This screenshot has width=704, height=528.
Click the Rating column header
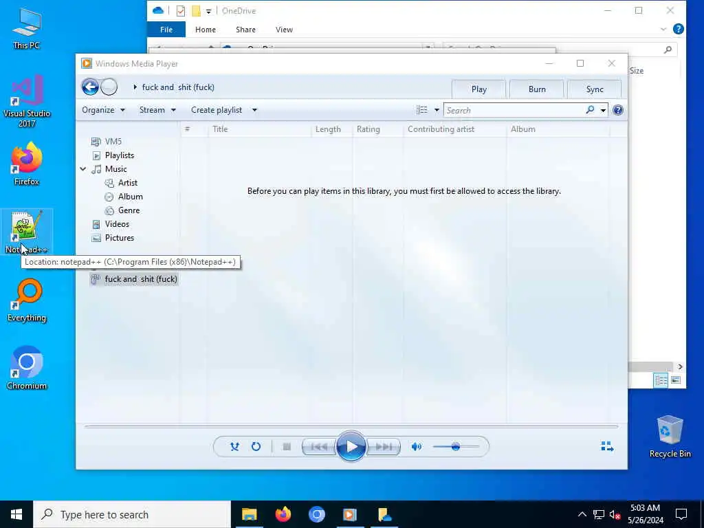point(378,129)
